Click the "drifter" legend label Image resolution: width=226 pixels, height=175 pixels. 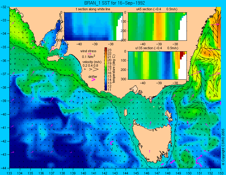click(93, 77)
